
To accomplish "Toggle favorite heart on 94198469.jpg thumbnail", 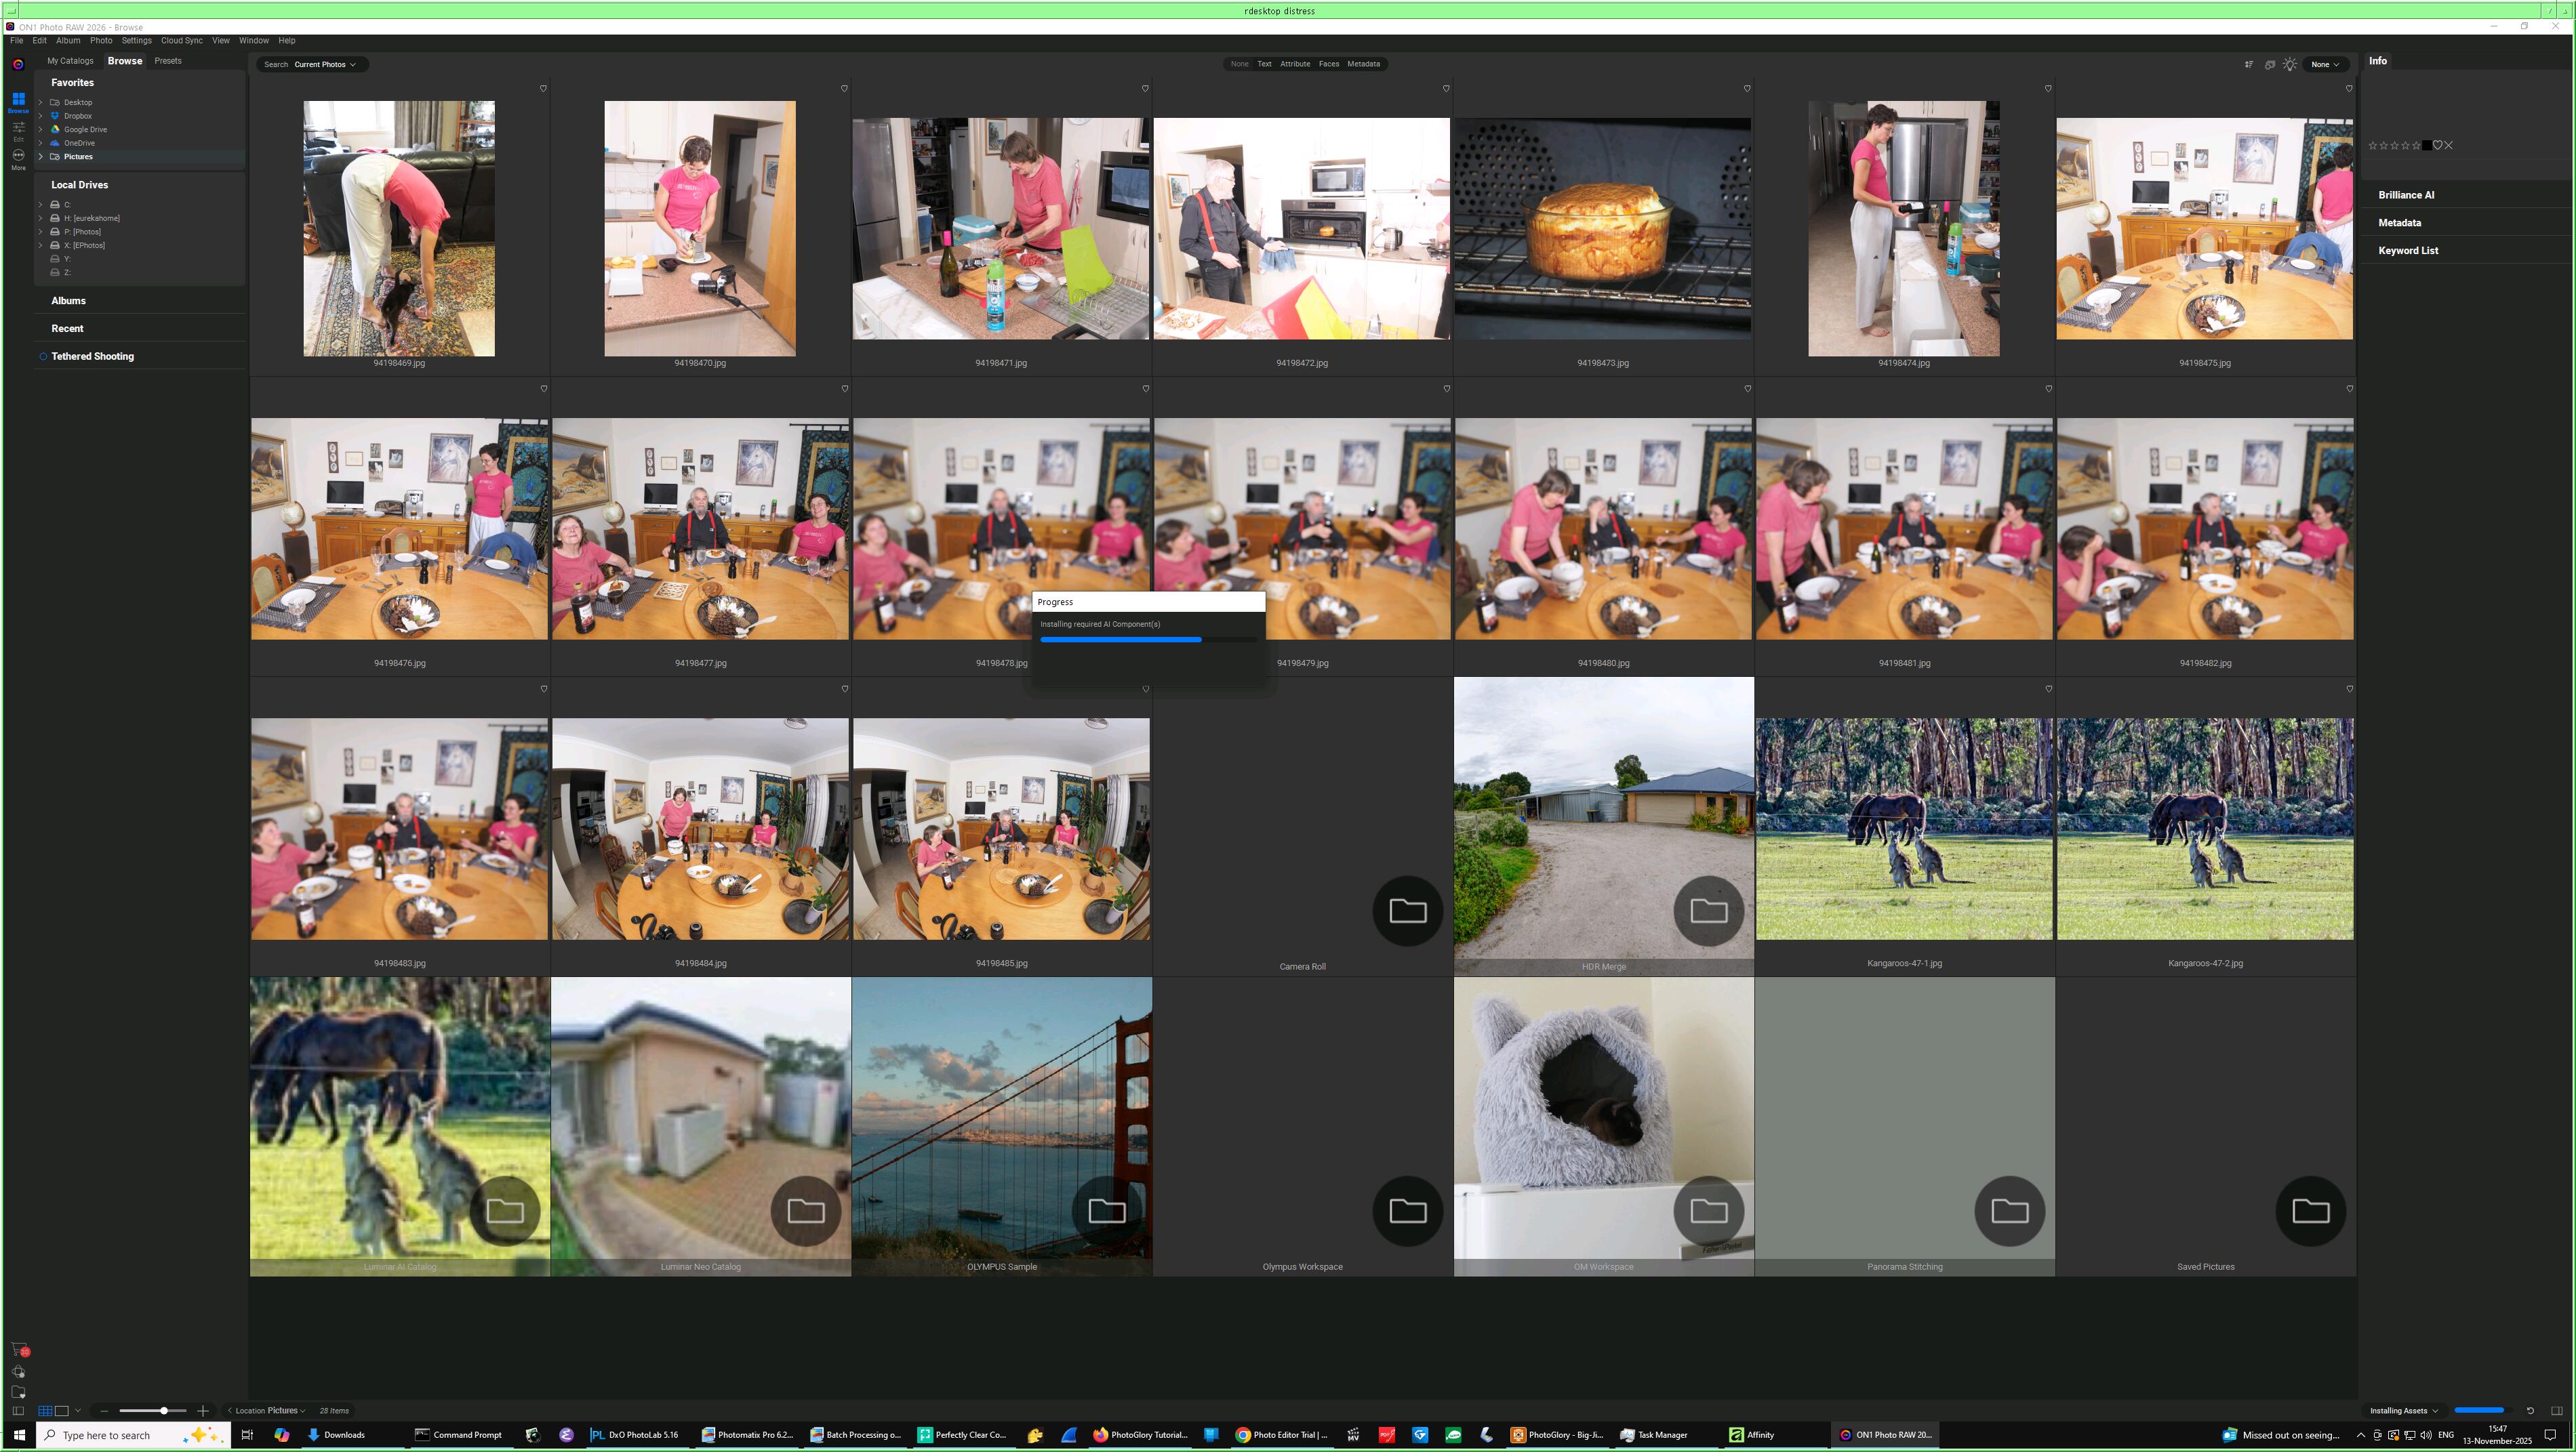I will (543, 89).
